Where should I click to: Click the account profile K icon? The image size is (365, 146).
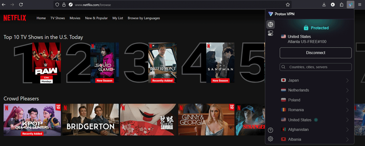[x=333, y=4]
